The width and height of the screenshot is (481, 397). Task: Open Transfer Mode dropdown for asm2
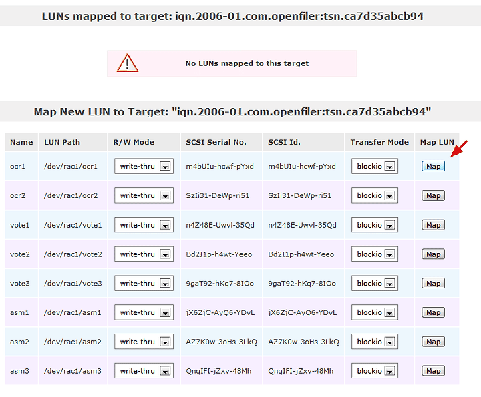(x=375, y=342)
